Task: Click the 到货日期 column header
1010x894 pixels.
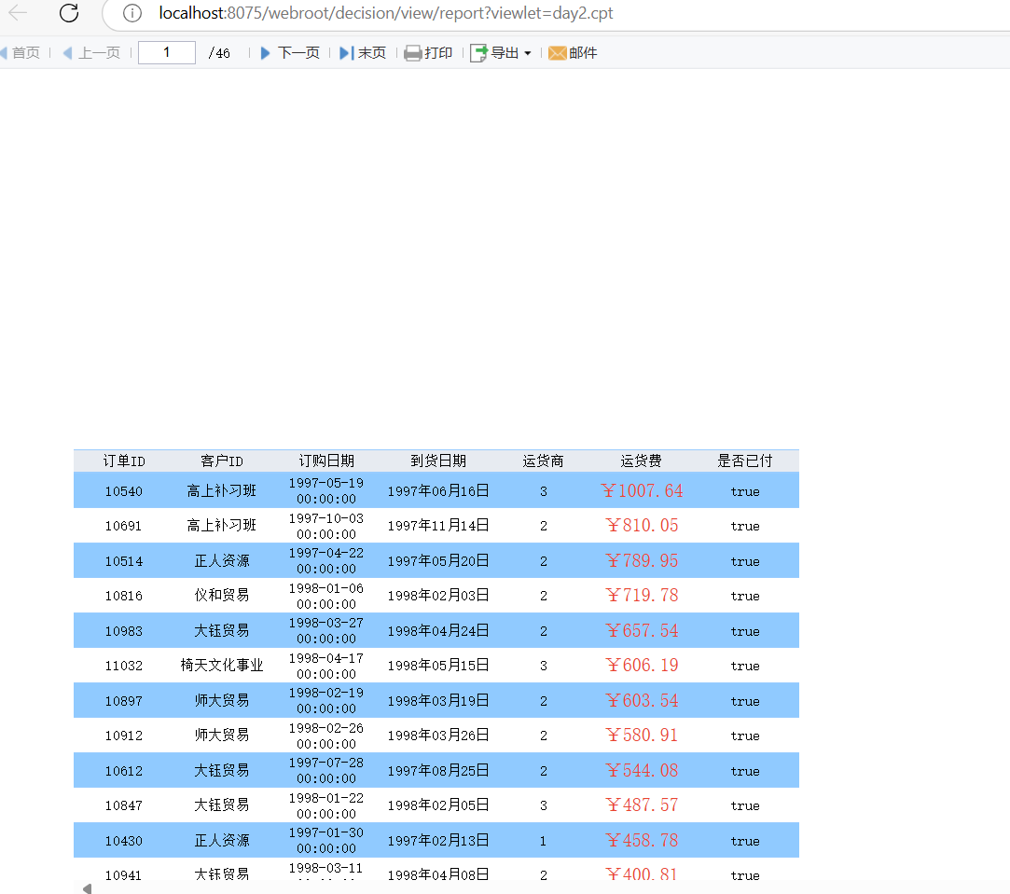Action: coord(438,461)
